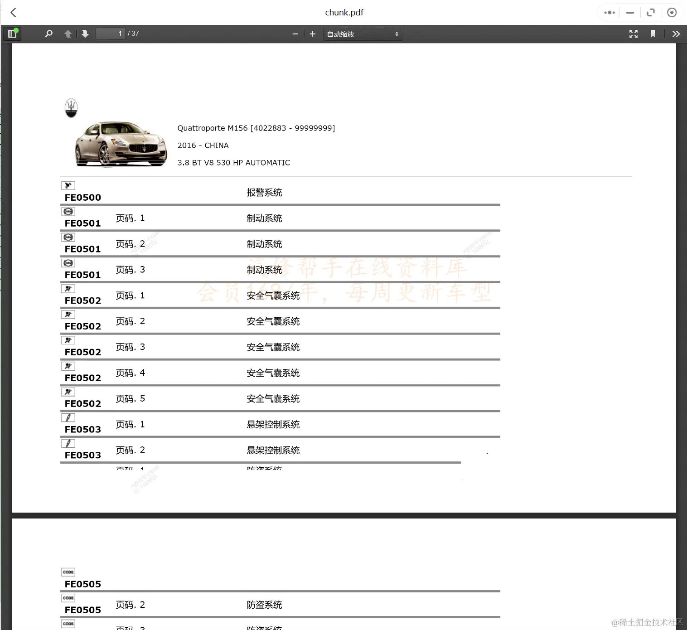Click the page number input field

pos(111,34)
